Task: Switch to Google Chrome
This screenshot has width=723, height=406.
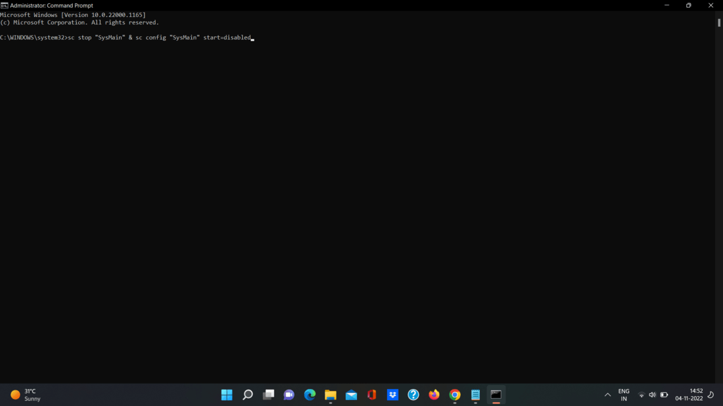Action: [x=455, y=394]
